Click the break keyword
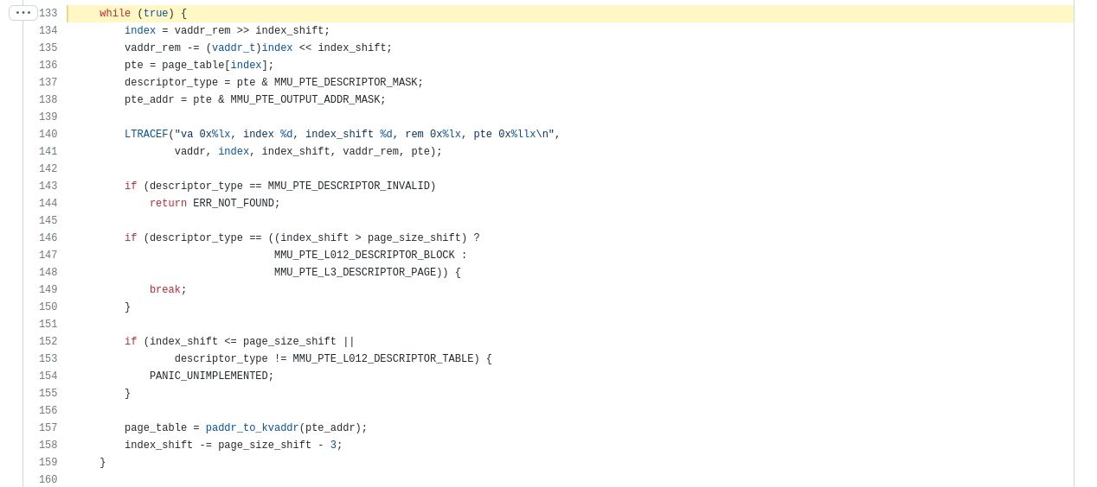 pos(164,290)
